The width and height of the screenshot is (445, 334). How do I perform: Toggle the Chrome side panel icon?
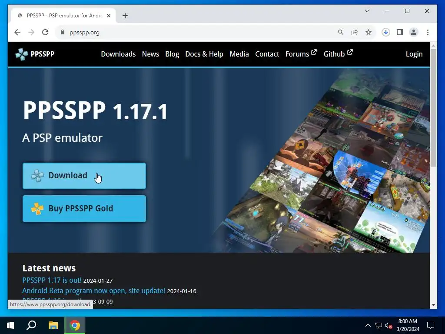pyautogui.click(x=400, y=32)
